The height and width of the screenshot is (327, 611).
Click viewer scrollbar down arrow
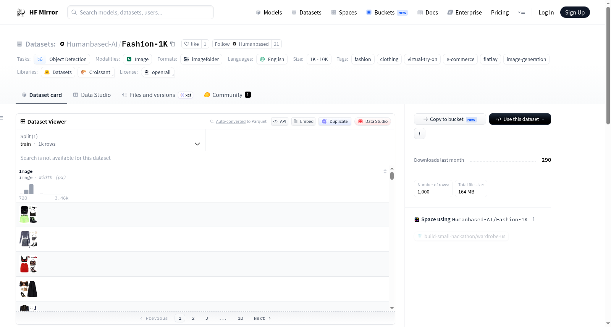point(392,308)
